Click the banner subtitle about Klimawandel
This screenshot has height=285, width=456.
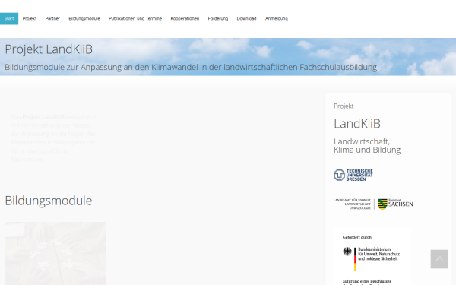(191, 67)
